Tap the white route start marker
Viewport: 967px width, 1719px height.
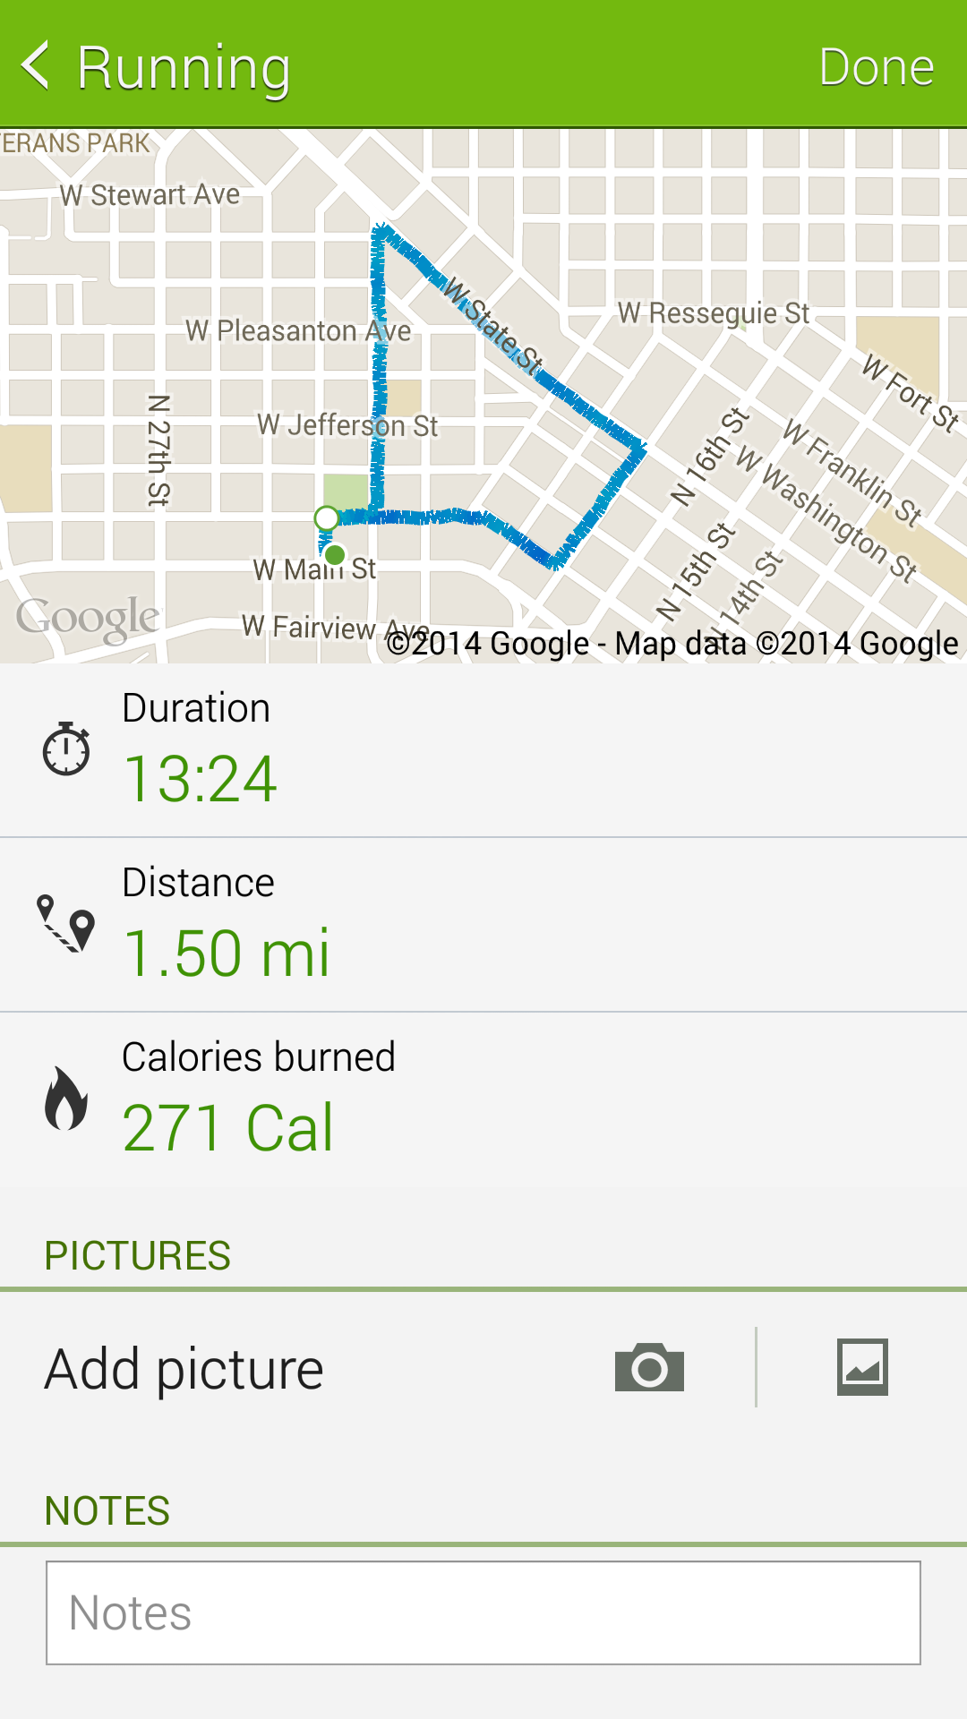(x=327, y=517)
